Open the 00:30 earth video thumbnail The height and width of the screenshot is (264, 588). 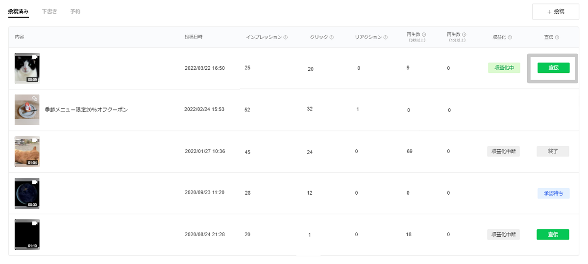[x=27, y=193]
